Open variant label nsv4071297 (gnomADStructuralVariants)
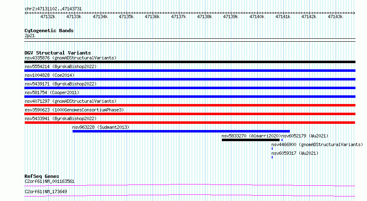 (x=71, y=101)
